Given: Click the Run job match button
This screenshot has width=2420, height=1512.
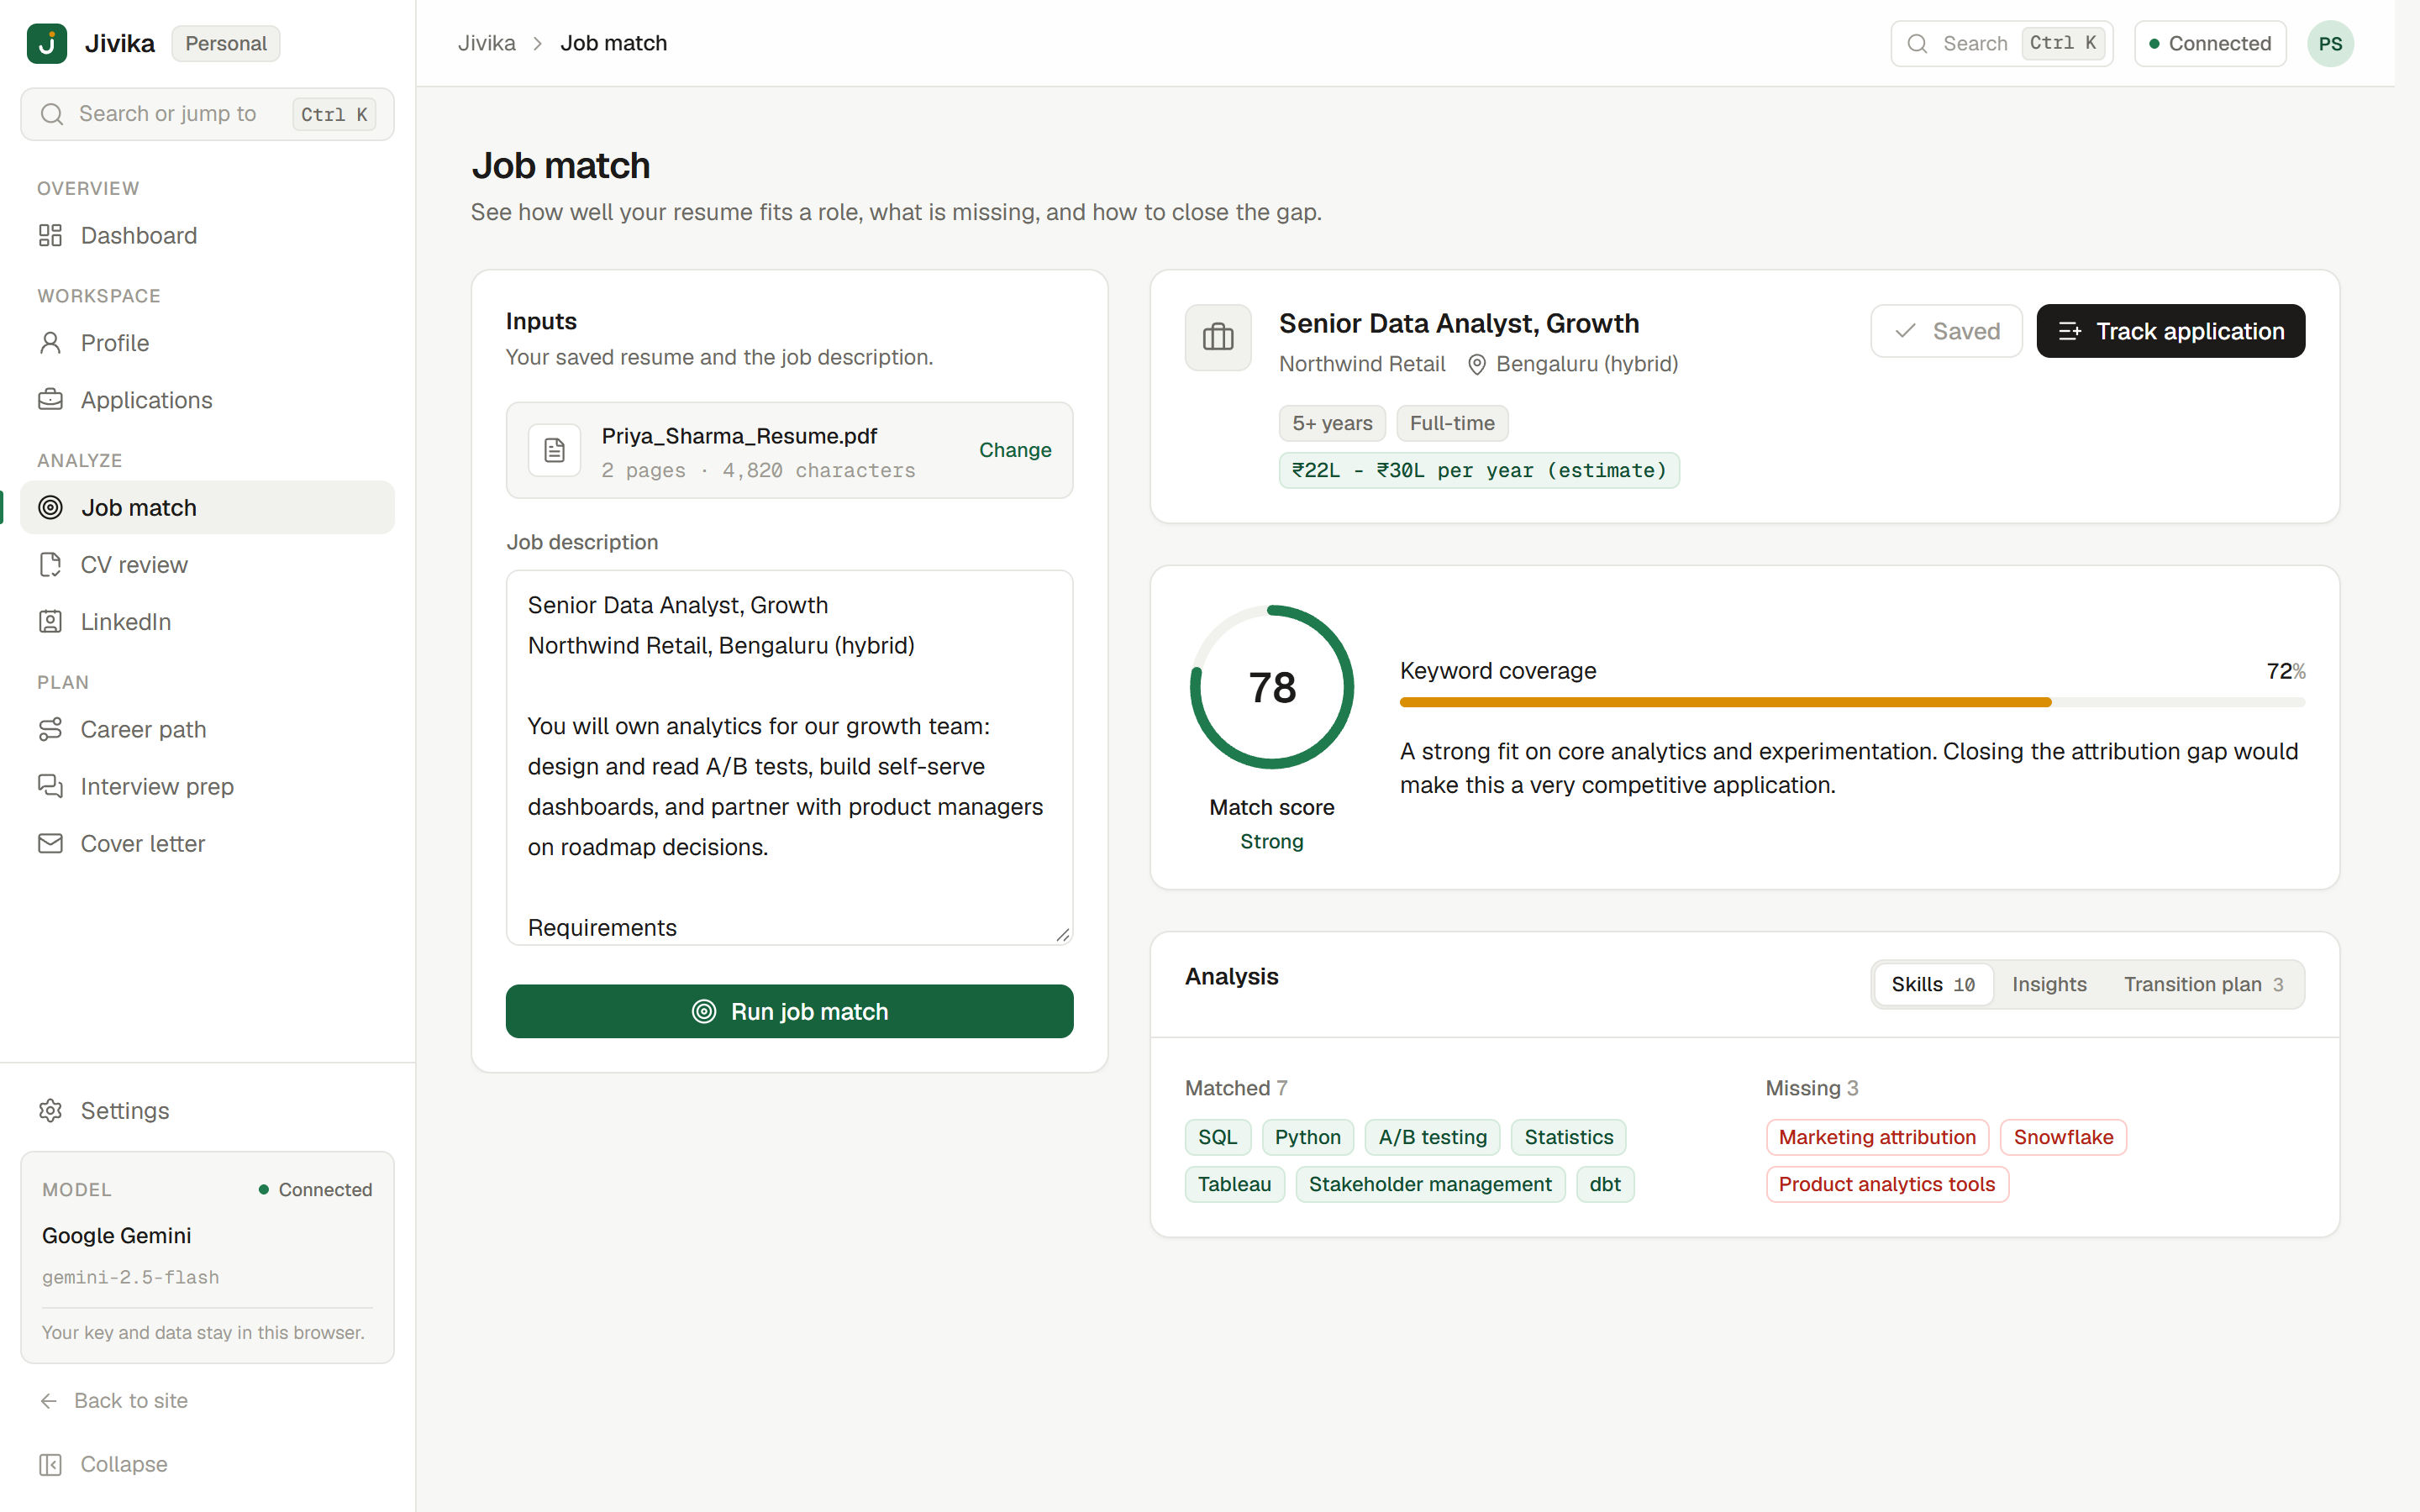Looking at the screenshot, I should point(789,1011).
